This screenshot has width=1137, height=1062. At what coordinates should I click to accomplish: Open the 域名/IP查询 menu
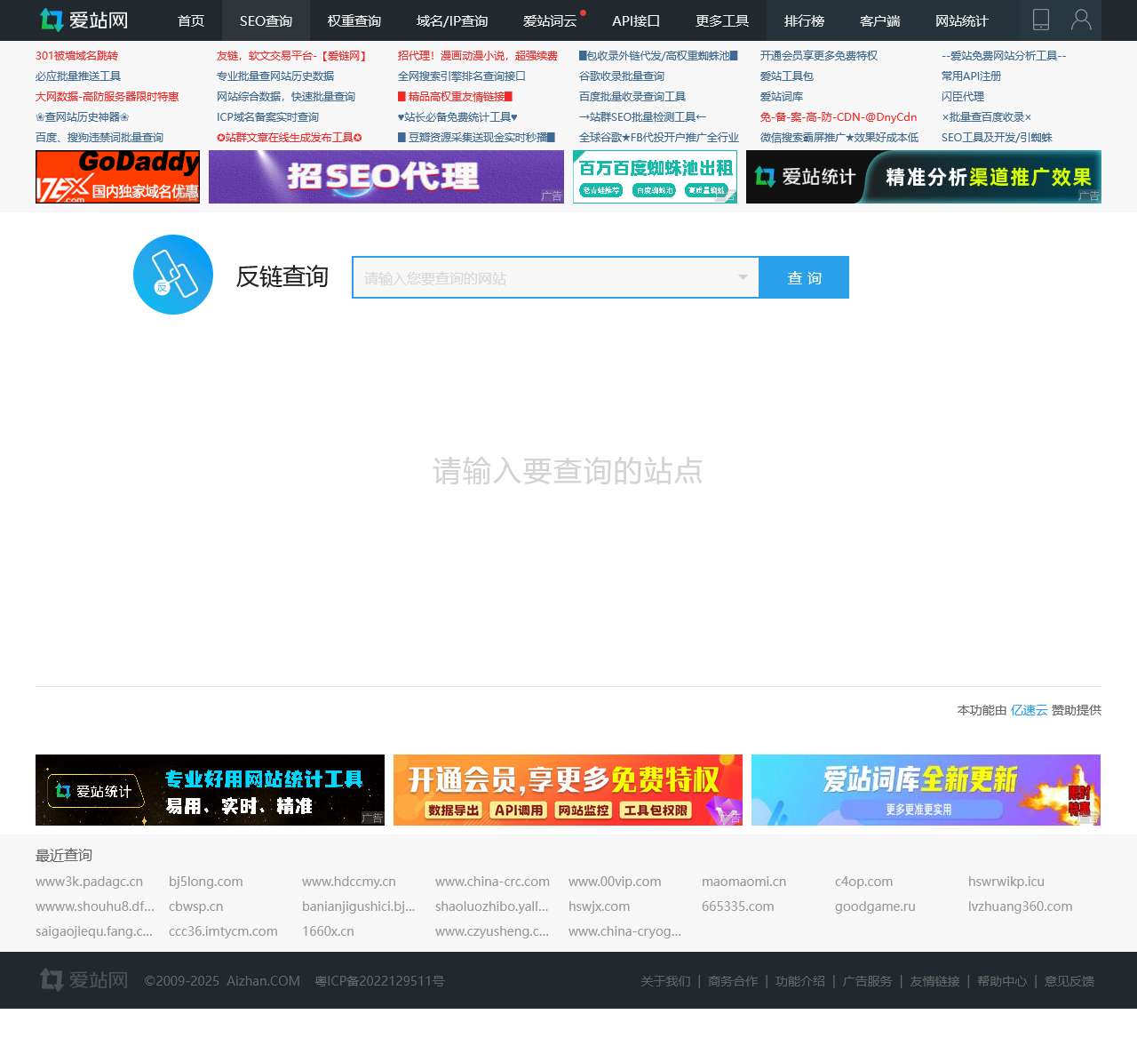point(452,20)
